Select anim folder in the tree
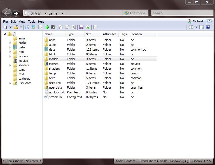The width and height of the screenshot is (215, 165). (22, 38)
